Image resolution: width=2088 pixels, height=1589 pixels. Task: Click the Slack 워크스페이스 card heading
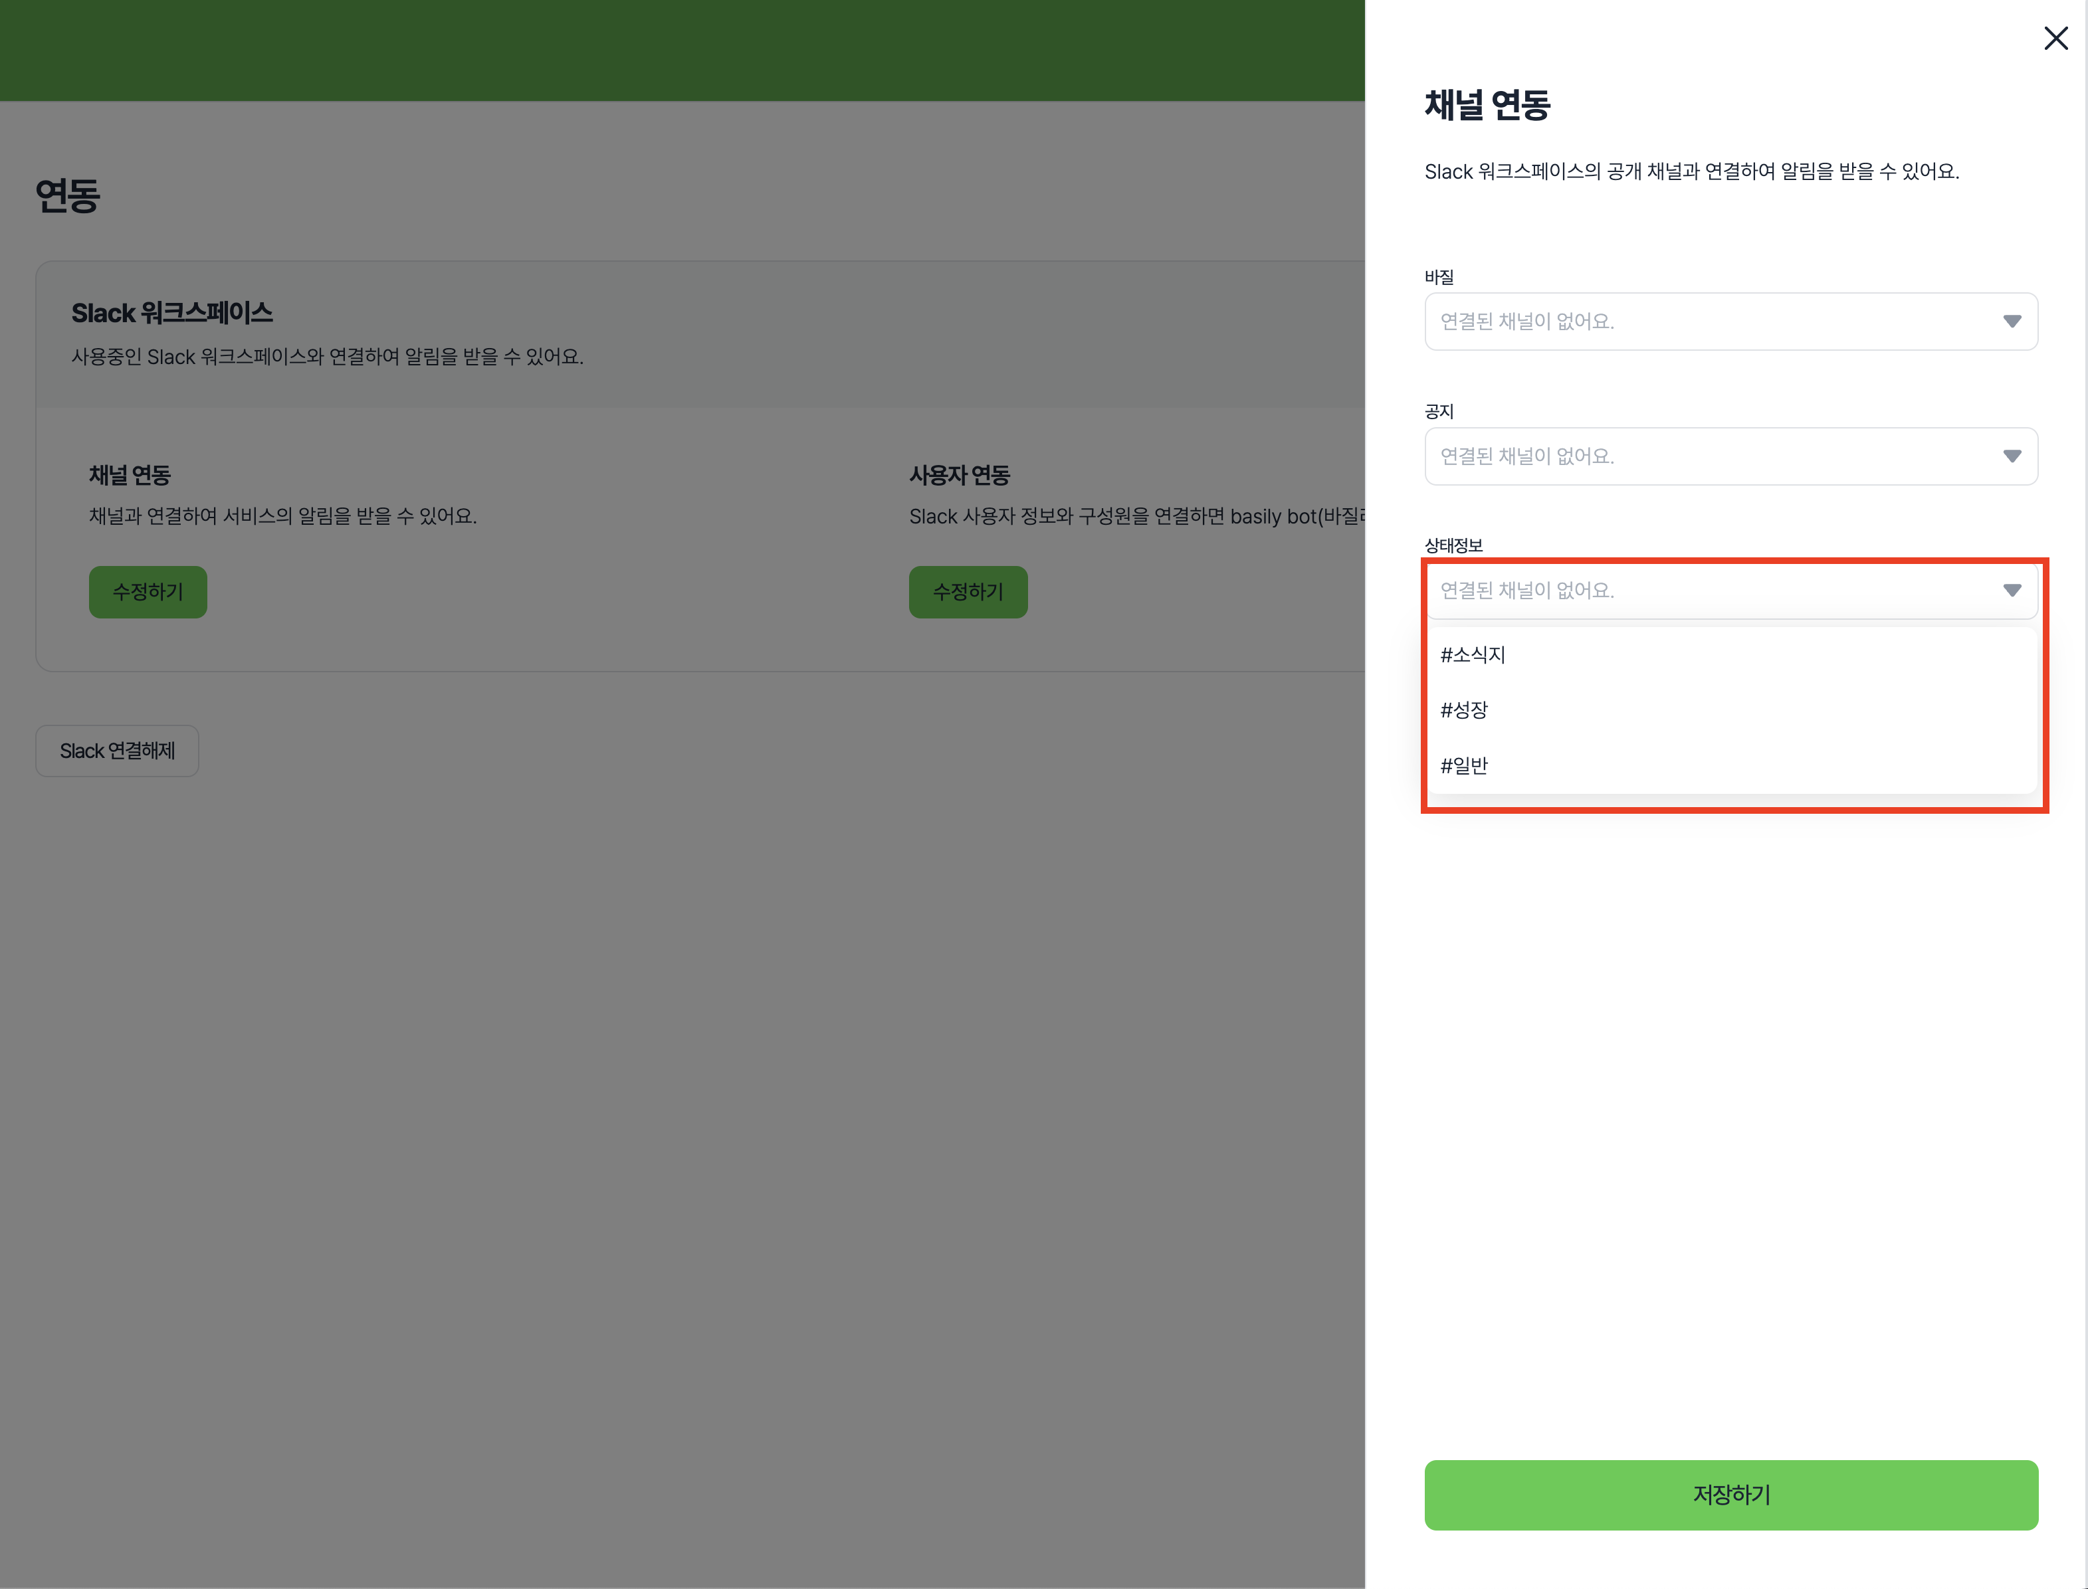coord(172,313)
